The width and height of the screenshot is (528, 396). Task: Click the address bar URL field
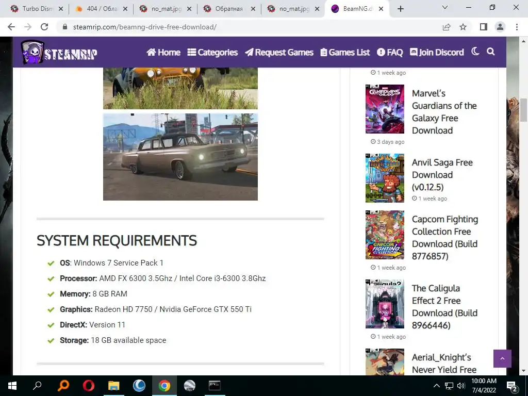(x=249, y=27)
